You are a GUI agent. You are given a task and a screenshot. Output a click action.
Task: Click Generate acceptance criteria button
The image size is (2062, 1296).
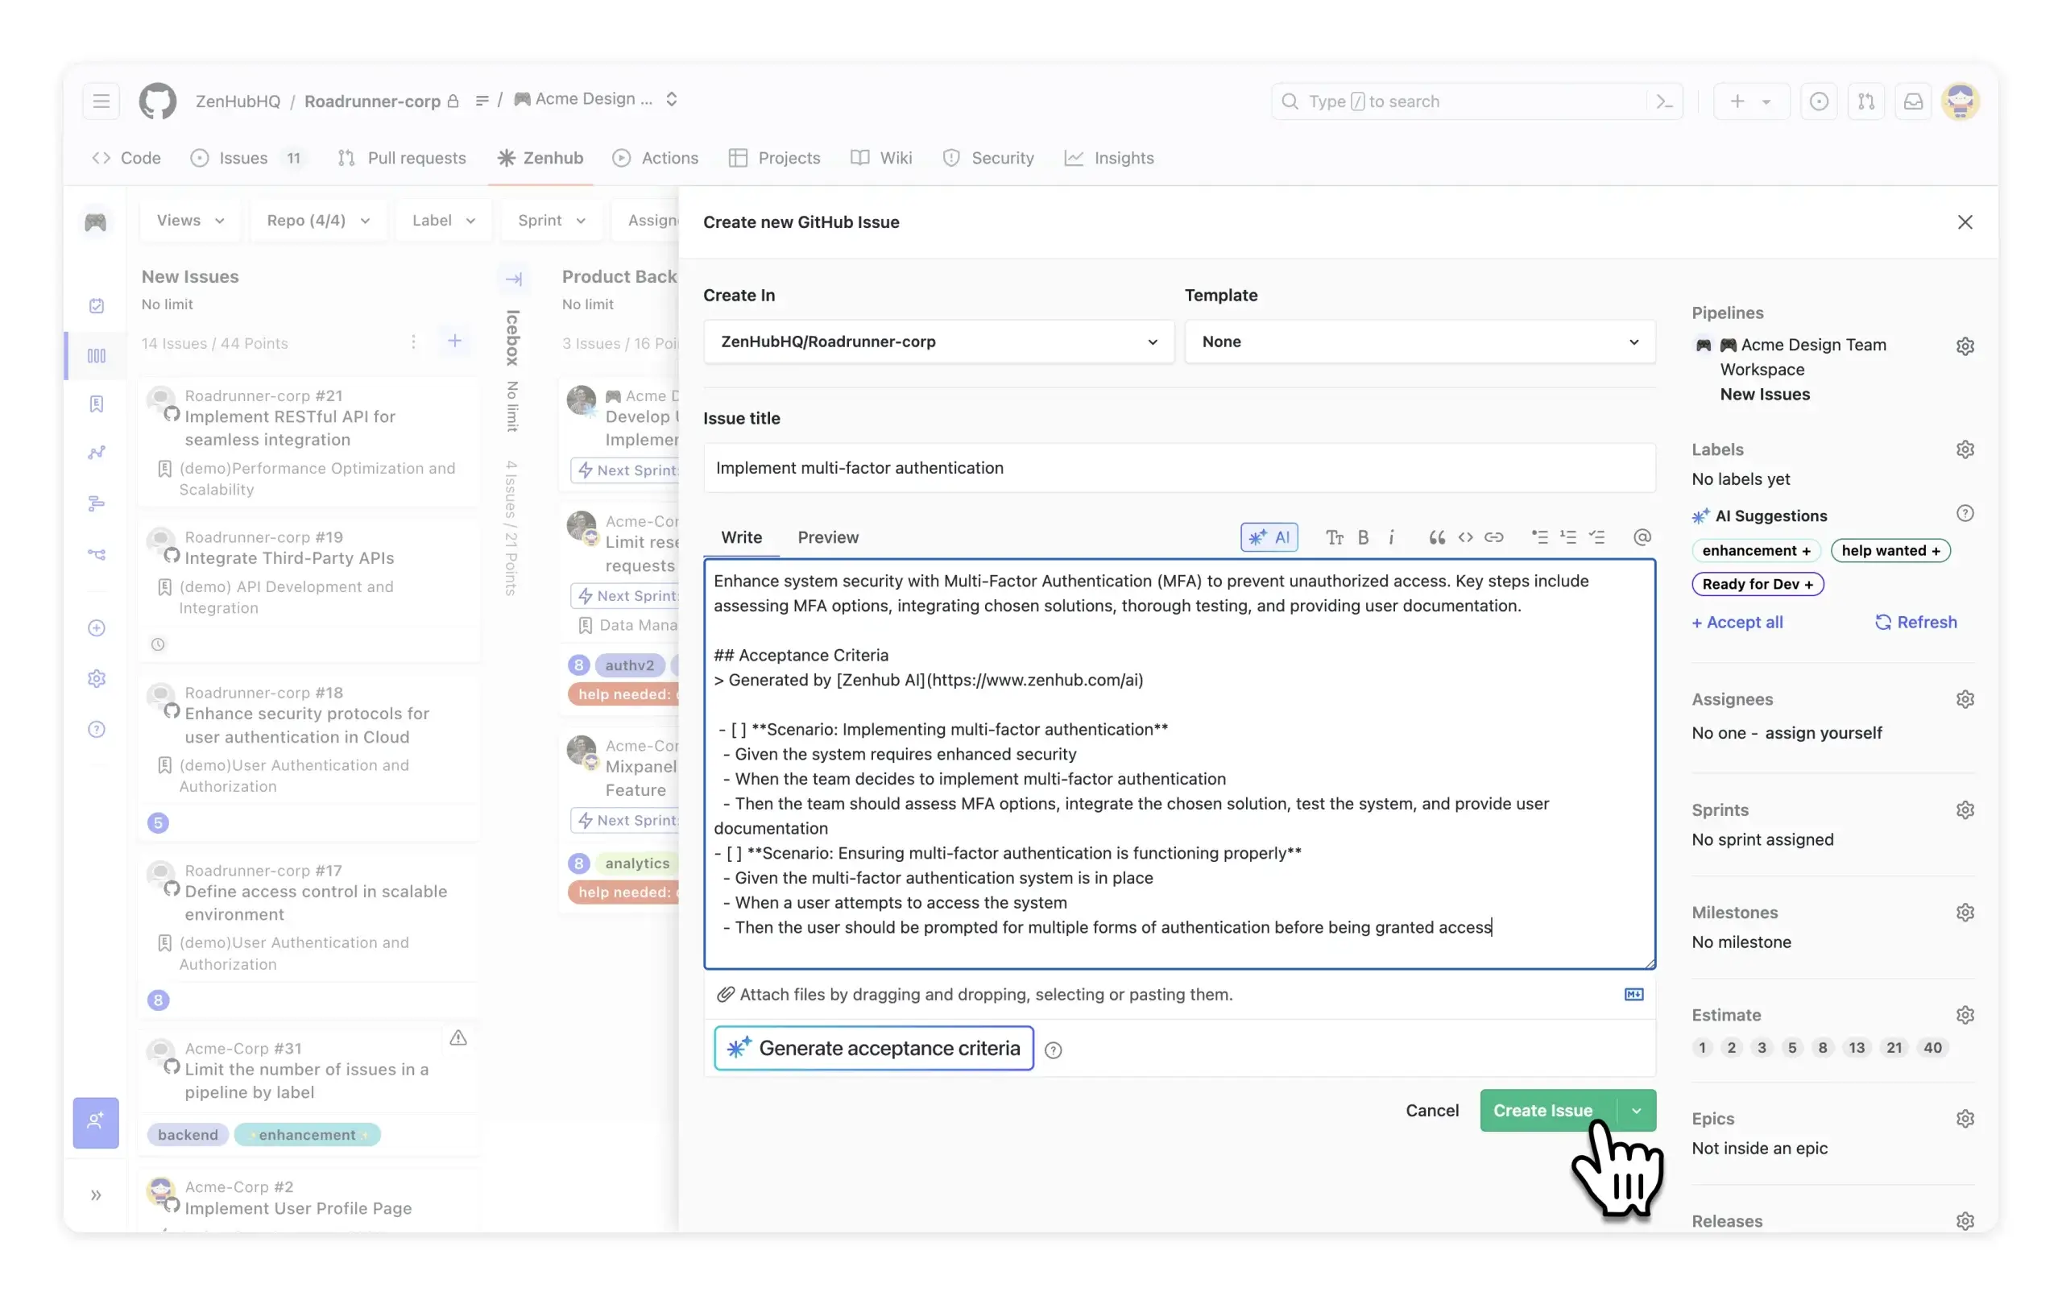tap(873, 1048)
